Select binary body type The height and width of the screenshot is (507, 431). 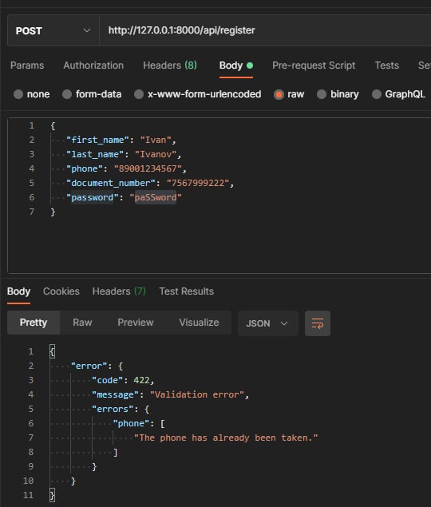tap(338, 94)
